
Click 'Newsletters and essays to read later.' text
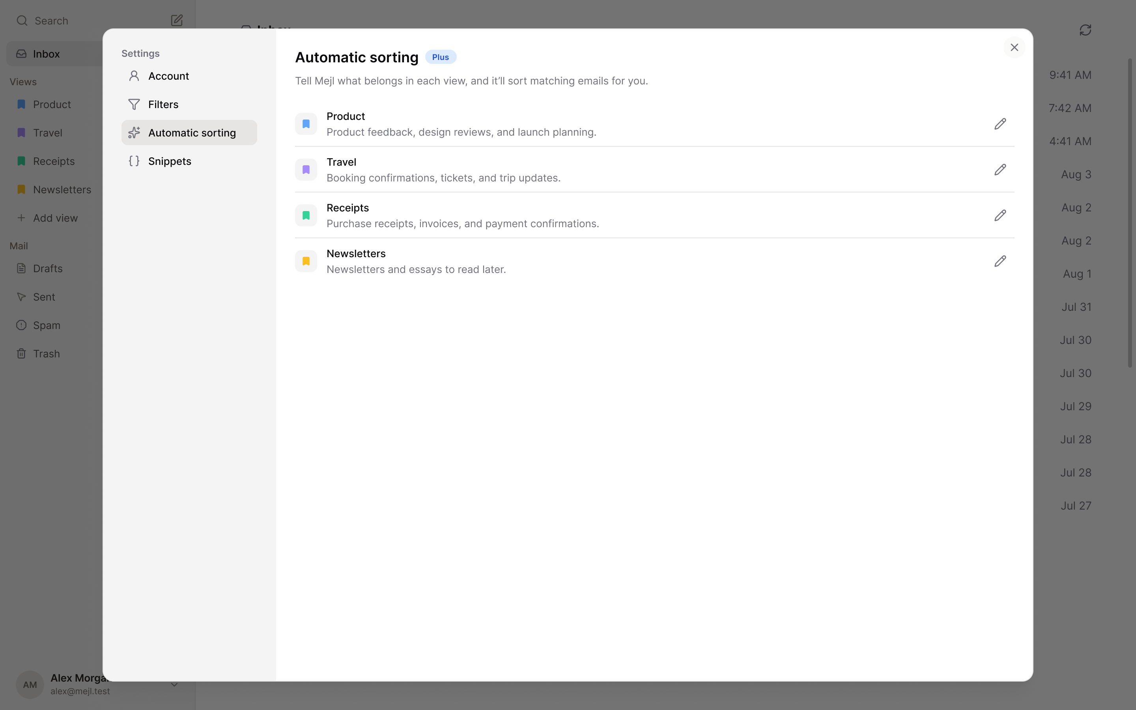[x=416, y=269]
